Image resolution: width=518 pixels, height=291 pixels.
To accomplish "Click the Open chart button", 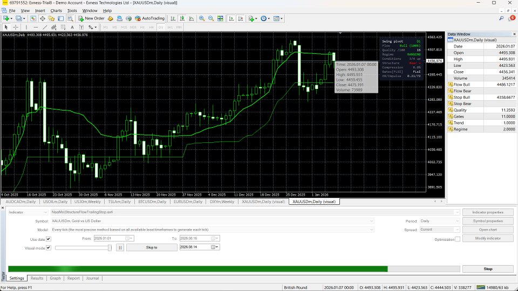I will [x=488, y=230].
